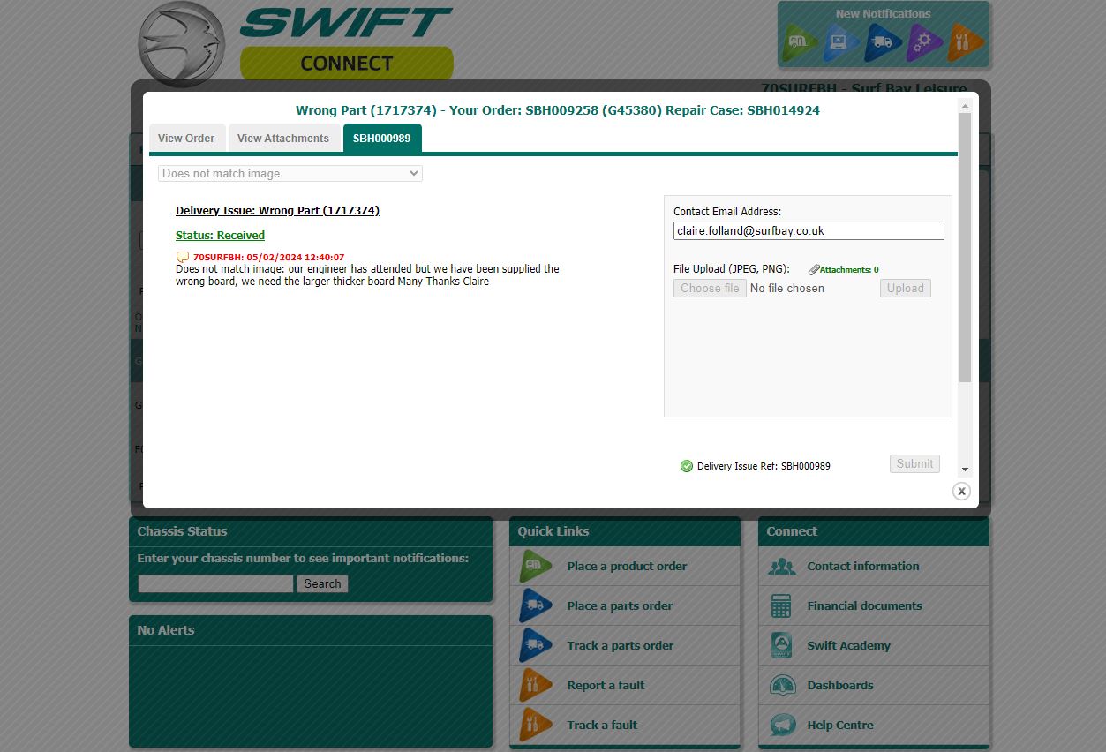Open the Place a parts order link
This screenshot has height=752, width=1106.
620,606
